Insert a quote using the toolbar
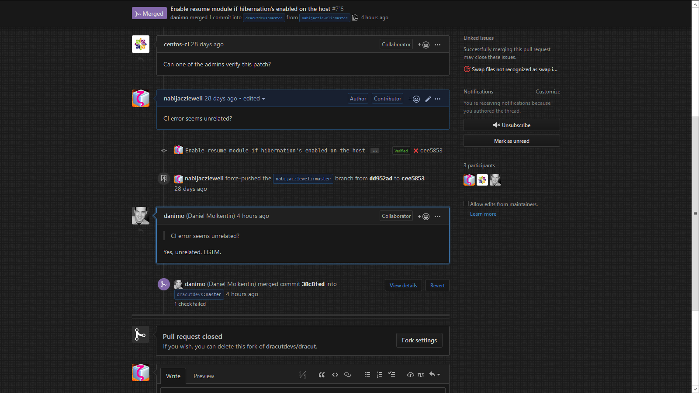The width and height of the screenshot is (699, 393). point(322,375)
